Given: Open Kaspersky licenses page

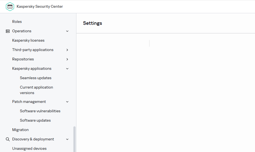Looking at the screenshot, I should (28, 40).
